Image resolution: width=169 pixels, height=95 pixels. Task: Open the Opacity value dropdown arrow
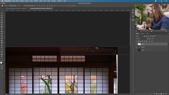155,39
